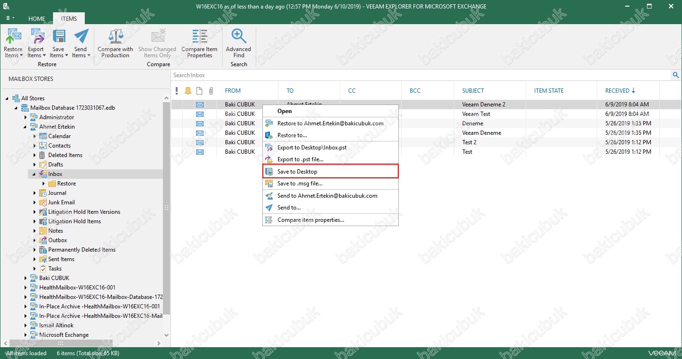Click the Junk Email folder icon
This screenshot has width=682, height=359.
pos(43,202)
